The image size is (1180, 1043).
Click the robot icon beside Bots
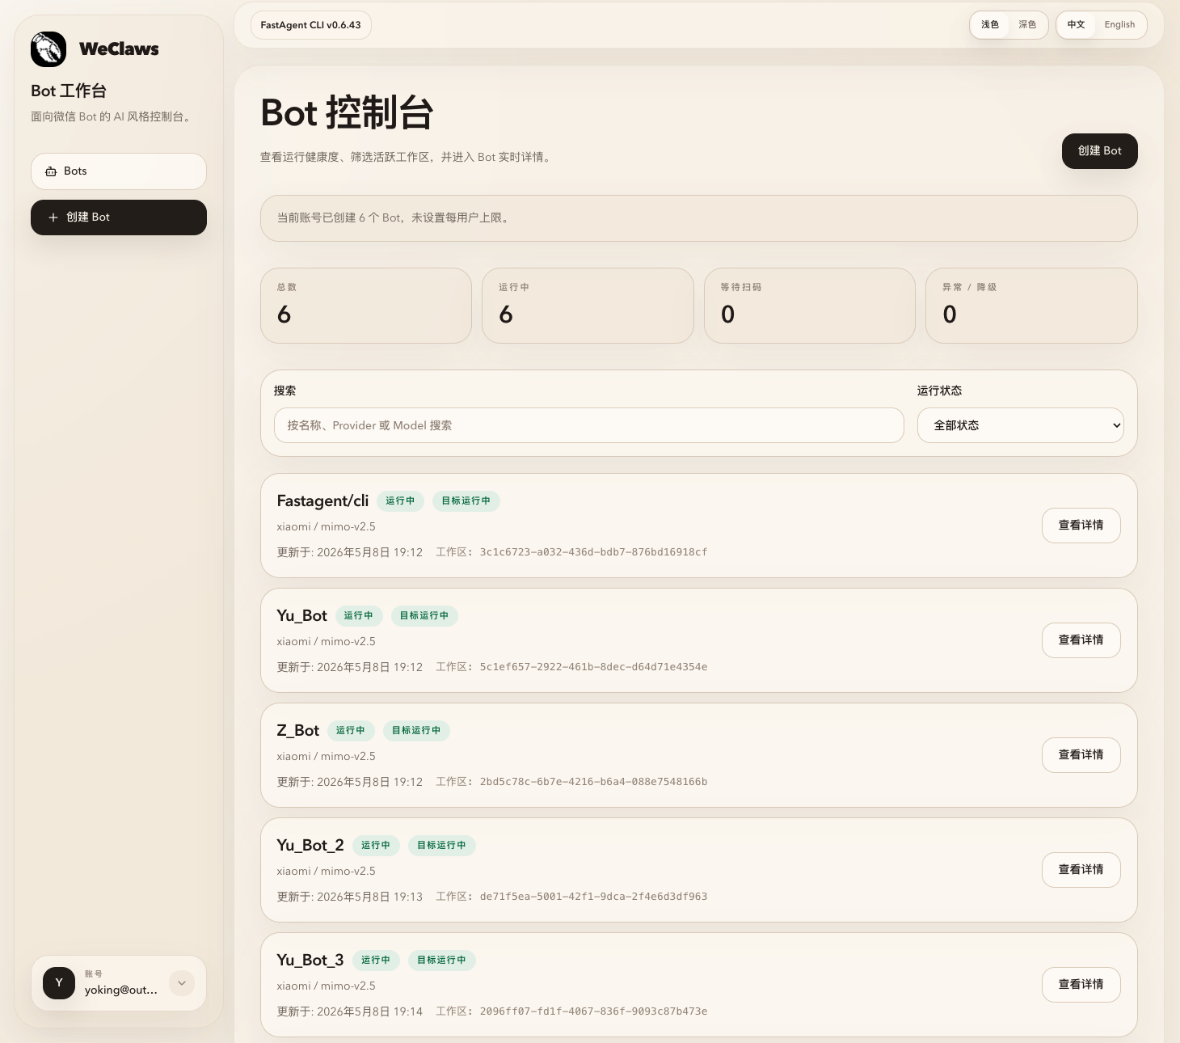(x=51, y=171)
